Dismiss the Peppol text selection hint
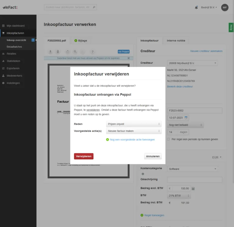The image size is (234, 227). coord(128,58)
